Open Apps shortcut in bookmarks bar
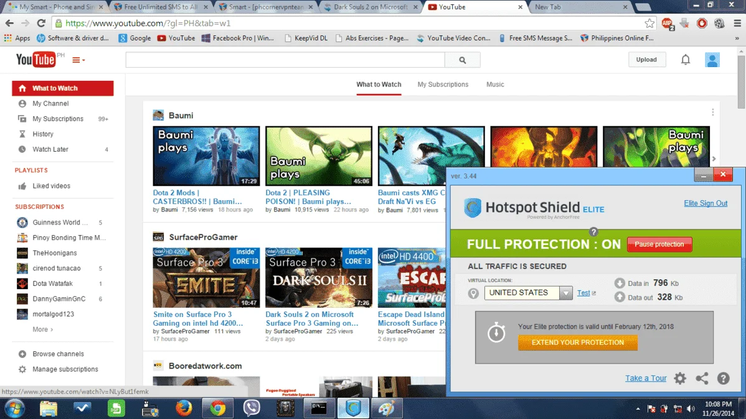 point(17,38)
